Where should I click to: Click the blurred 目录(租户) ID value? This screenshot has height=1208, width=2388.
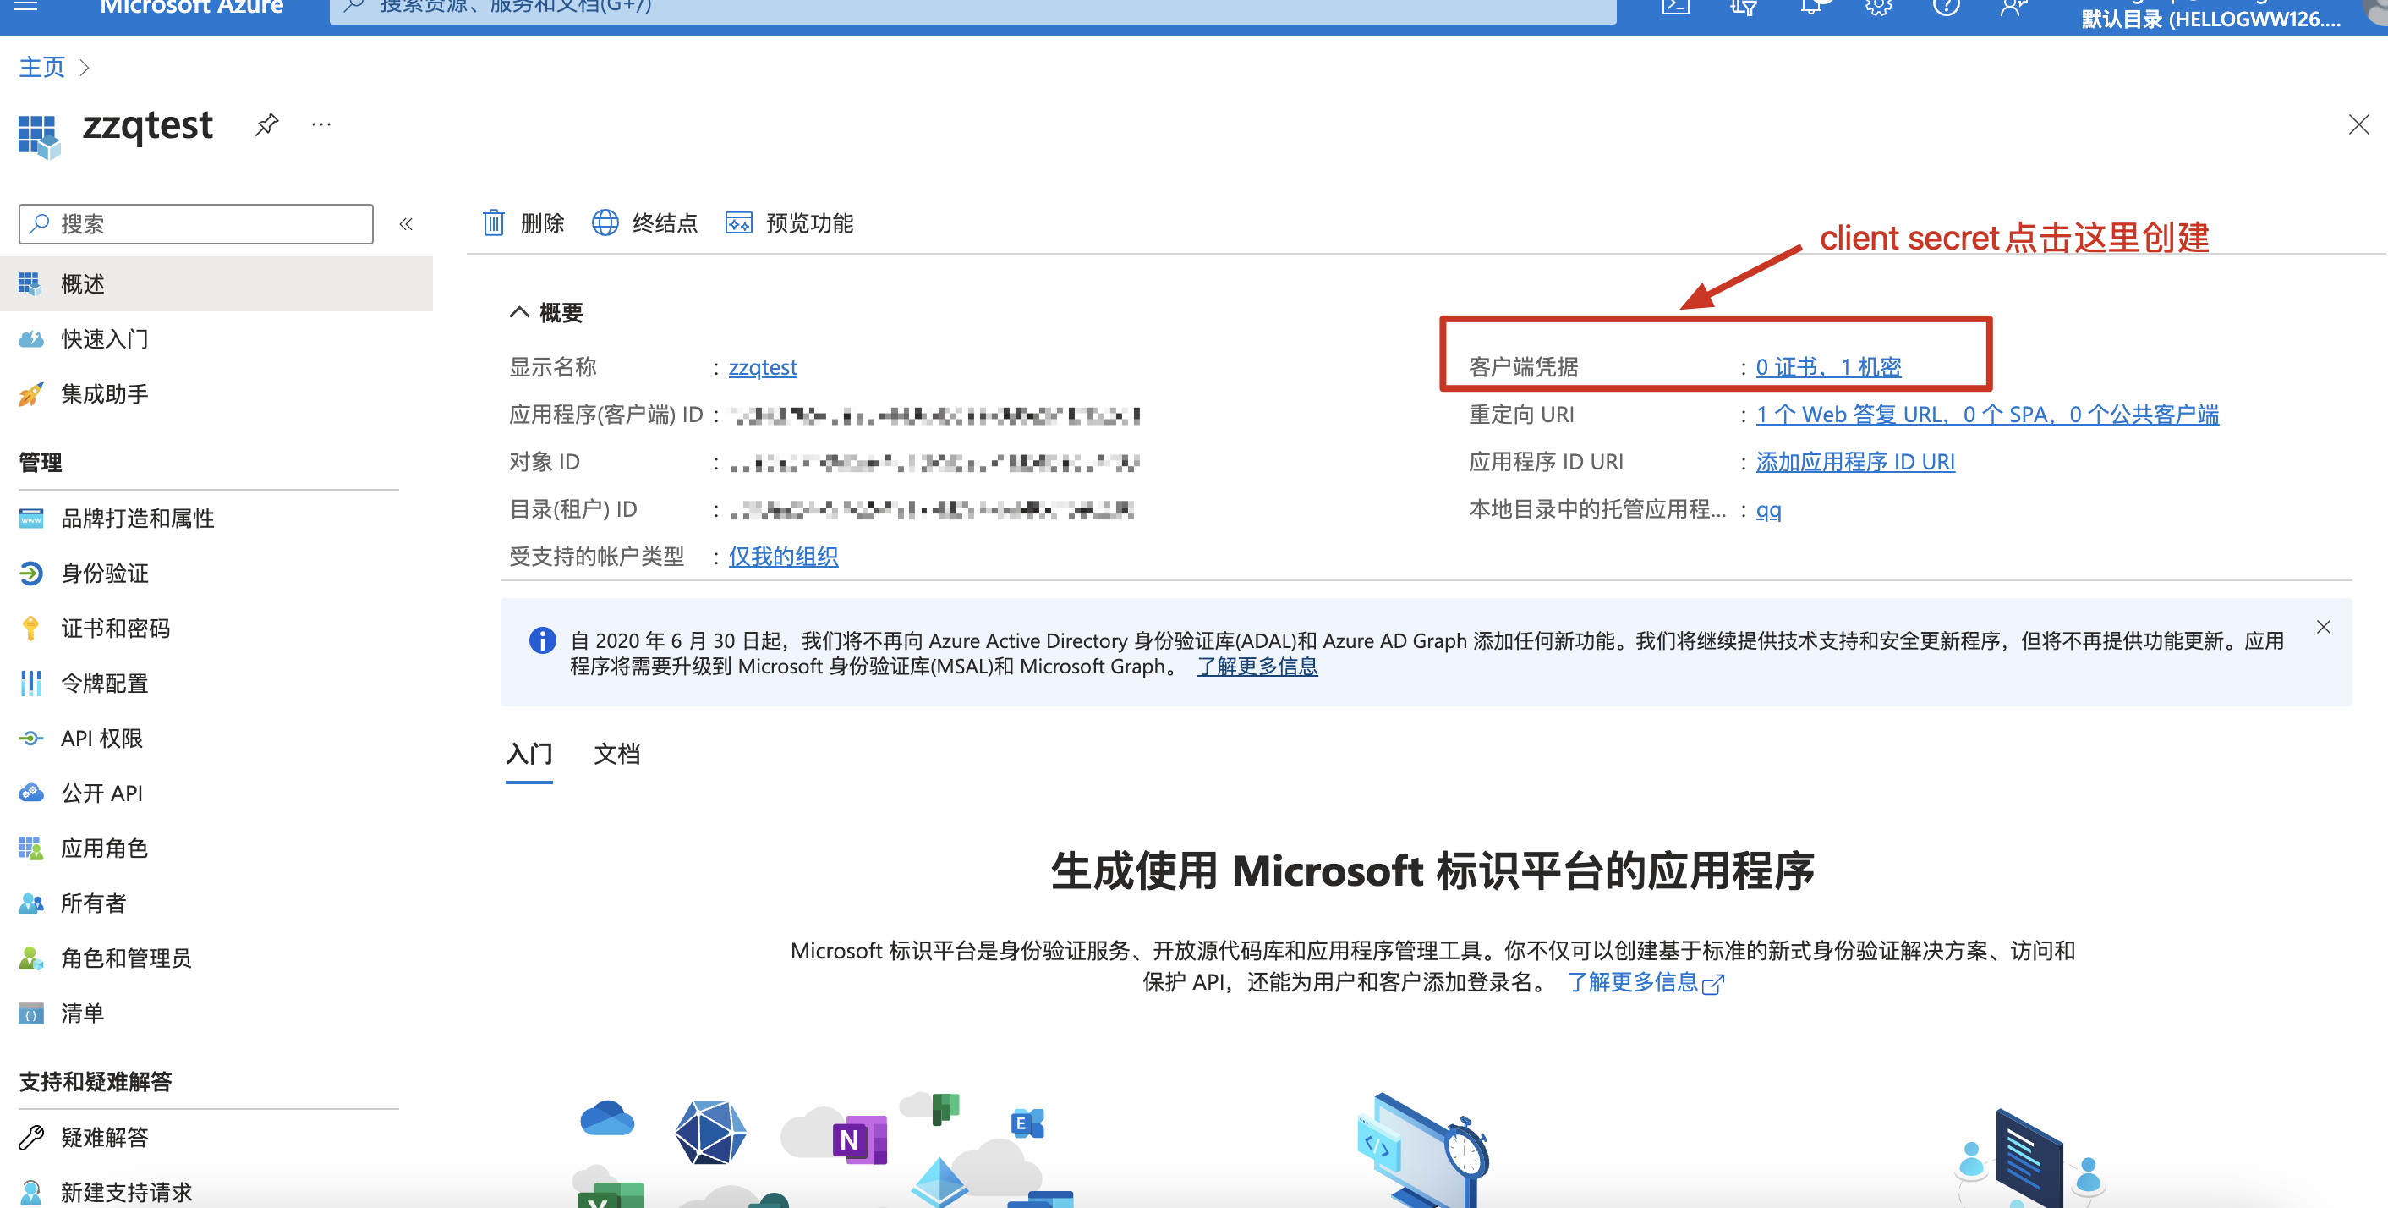point(932,510)
